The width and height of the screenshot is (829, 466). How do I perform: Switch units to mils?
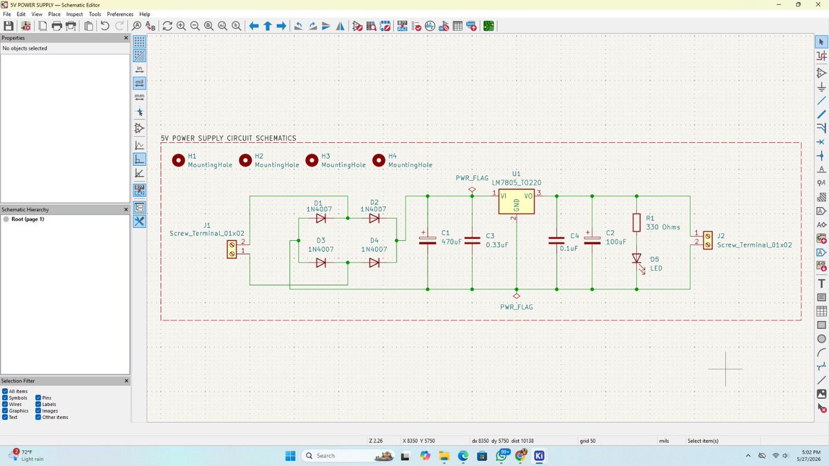click(x=139, y=82)
